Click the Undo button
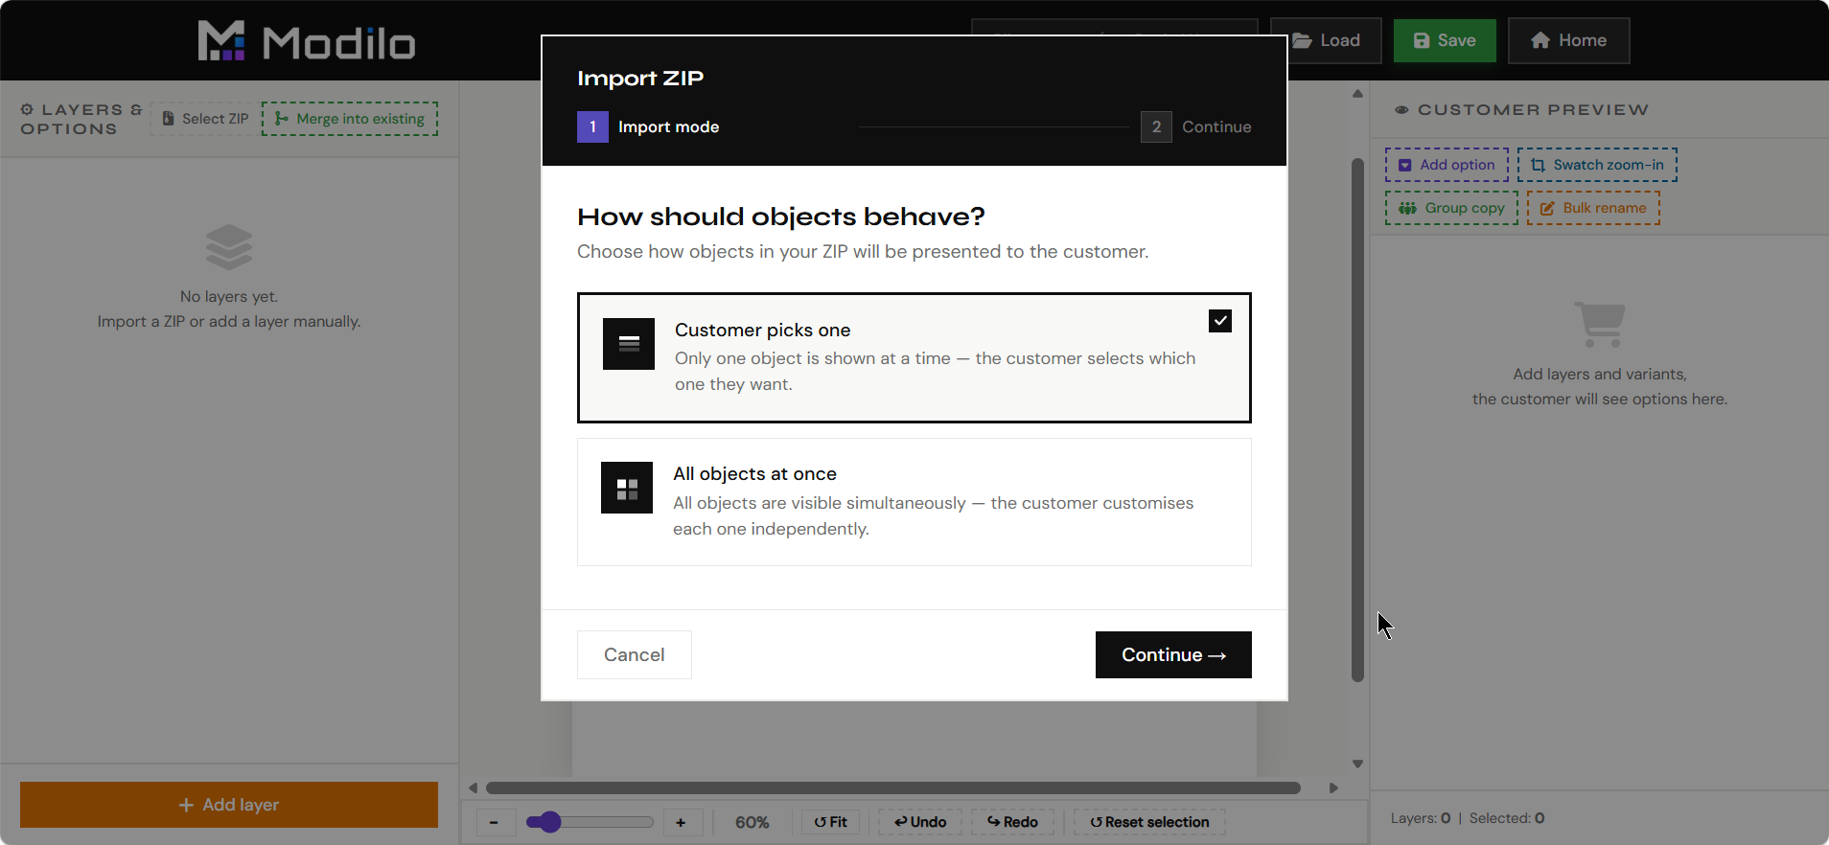 pyautogui.click(x=920, y=822)
